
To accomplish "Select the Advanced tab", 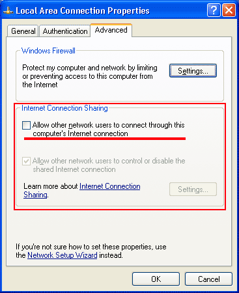I will click(111, 30).
